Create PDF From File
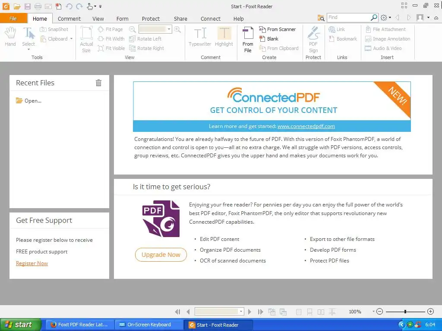The image size is (442, 331). click(248, 39)
